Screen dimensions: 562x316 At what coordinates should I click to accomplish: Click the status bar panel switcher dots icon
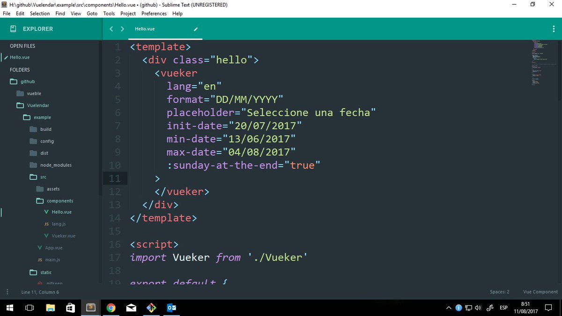coord(7,292)
